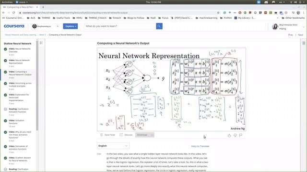The image size is (307, 172).
Task: Open Video: Vectorizing across multiple examples
Action: coord(18,86)
